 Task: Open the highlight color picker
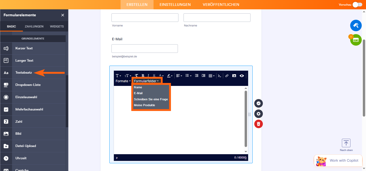[170, 76]
